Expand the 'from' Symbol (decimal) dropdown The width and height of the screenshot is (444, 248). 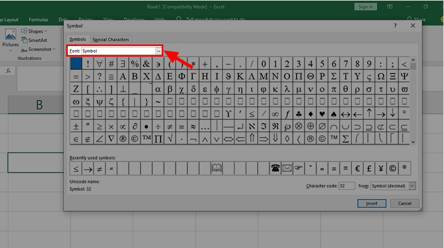point(412,186)
